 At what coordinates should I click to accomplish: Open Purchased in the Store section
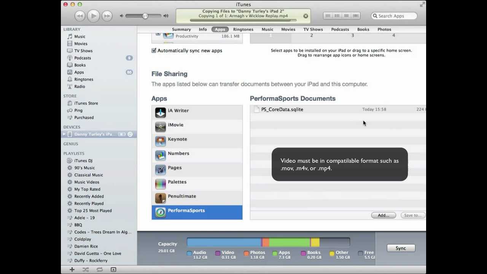[84, 118]
